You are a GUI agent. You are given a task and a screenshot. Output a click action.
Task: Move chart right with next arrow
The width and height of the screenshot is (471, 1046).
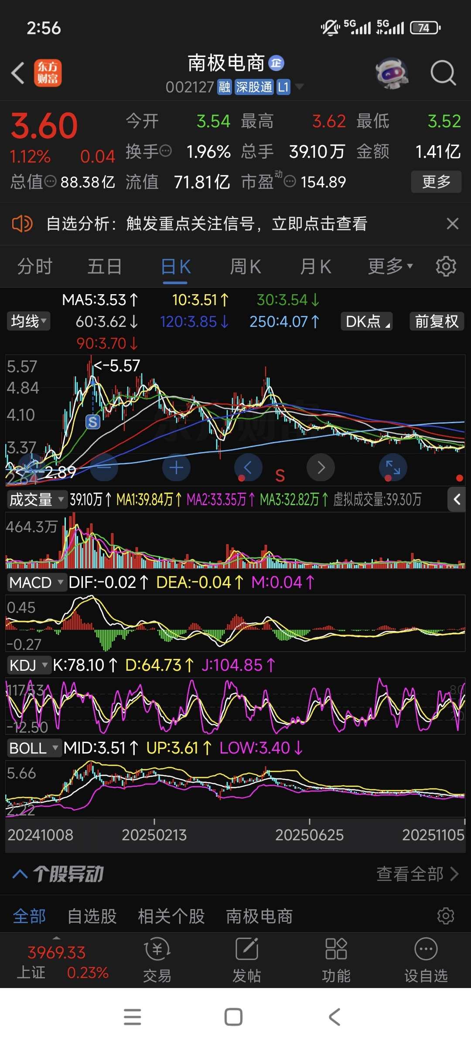321,468
